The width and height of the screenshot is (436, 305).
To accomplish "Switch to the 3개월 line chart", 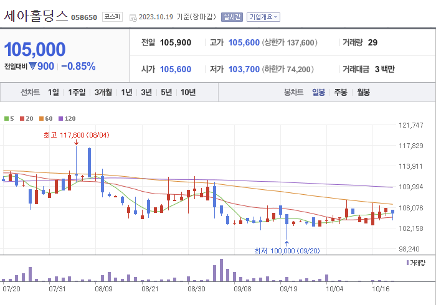I will tap(103, 92).
